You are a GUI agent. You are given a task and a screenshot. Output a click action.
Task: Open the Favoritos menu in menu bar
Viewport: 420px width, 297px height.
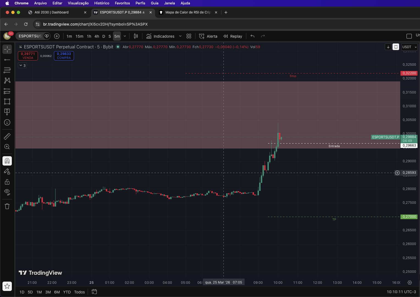[122, 3]
